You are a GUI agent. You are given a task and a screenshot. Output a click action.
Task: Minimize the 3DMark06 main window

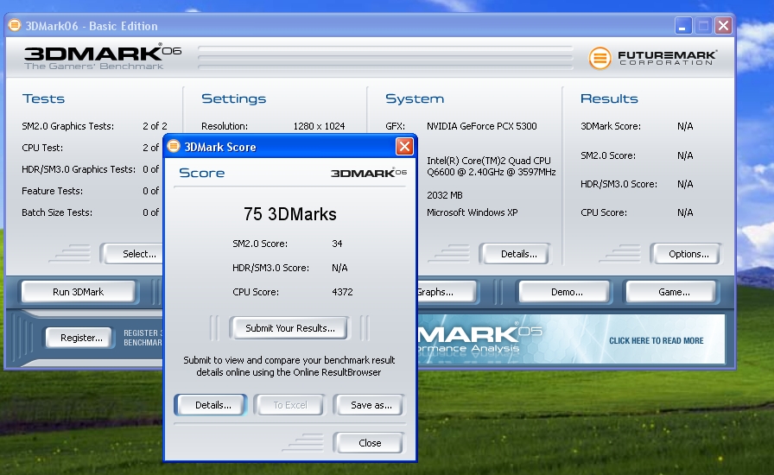[x=683, y=26]
